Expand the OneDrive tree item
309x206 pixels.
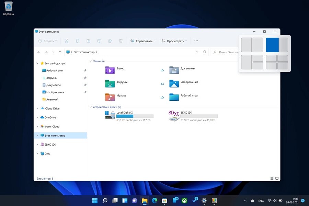coord(37,117)
